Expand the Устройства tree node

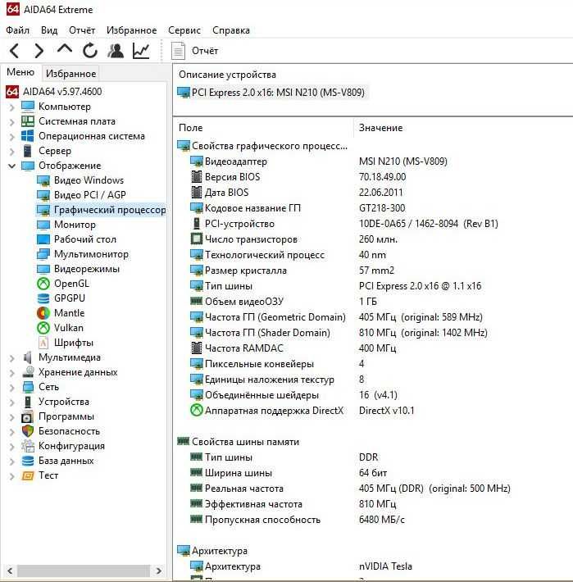pos(11,402)
